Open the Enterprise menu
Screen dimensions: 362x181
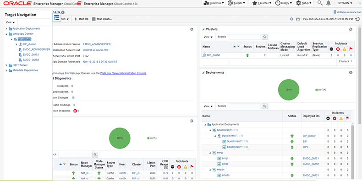[x=214, y=3]
